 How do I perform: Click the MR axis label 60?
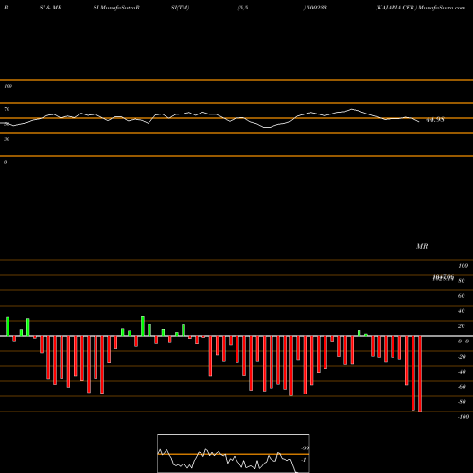point(461,296)
